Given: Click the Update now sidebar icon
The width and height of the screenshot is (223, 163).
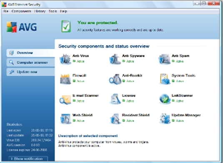Looking at the screenshot, I should [12, 72].
